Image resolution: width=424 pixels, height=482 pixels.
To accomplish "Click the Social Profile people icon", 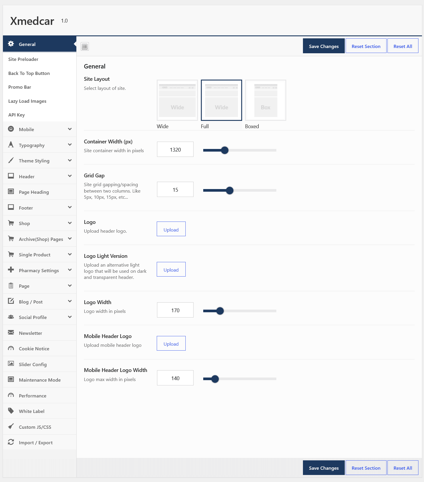I will [x=11, y=317].
